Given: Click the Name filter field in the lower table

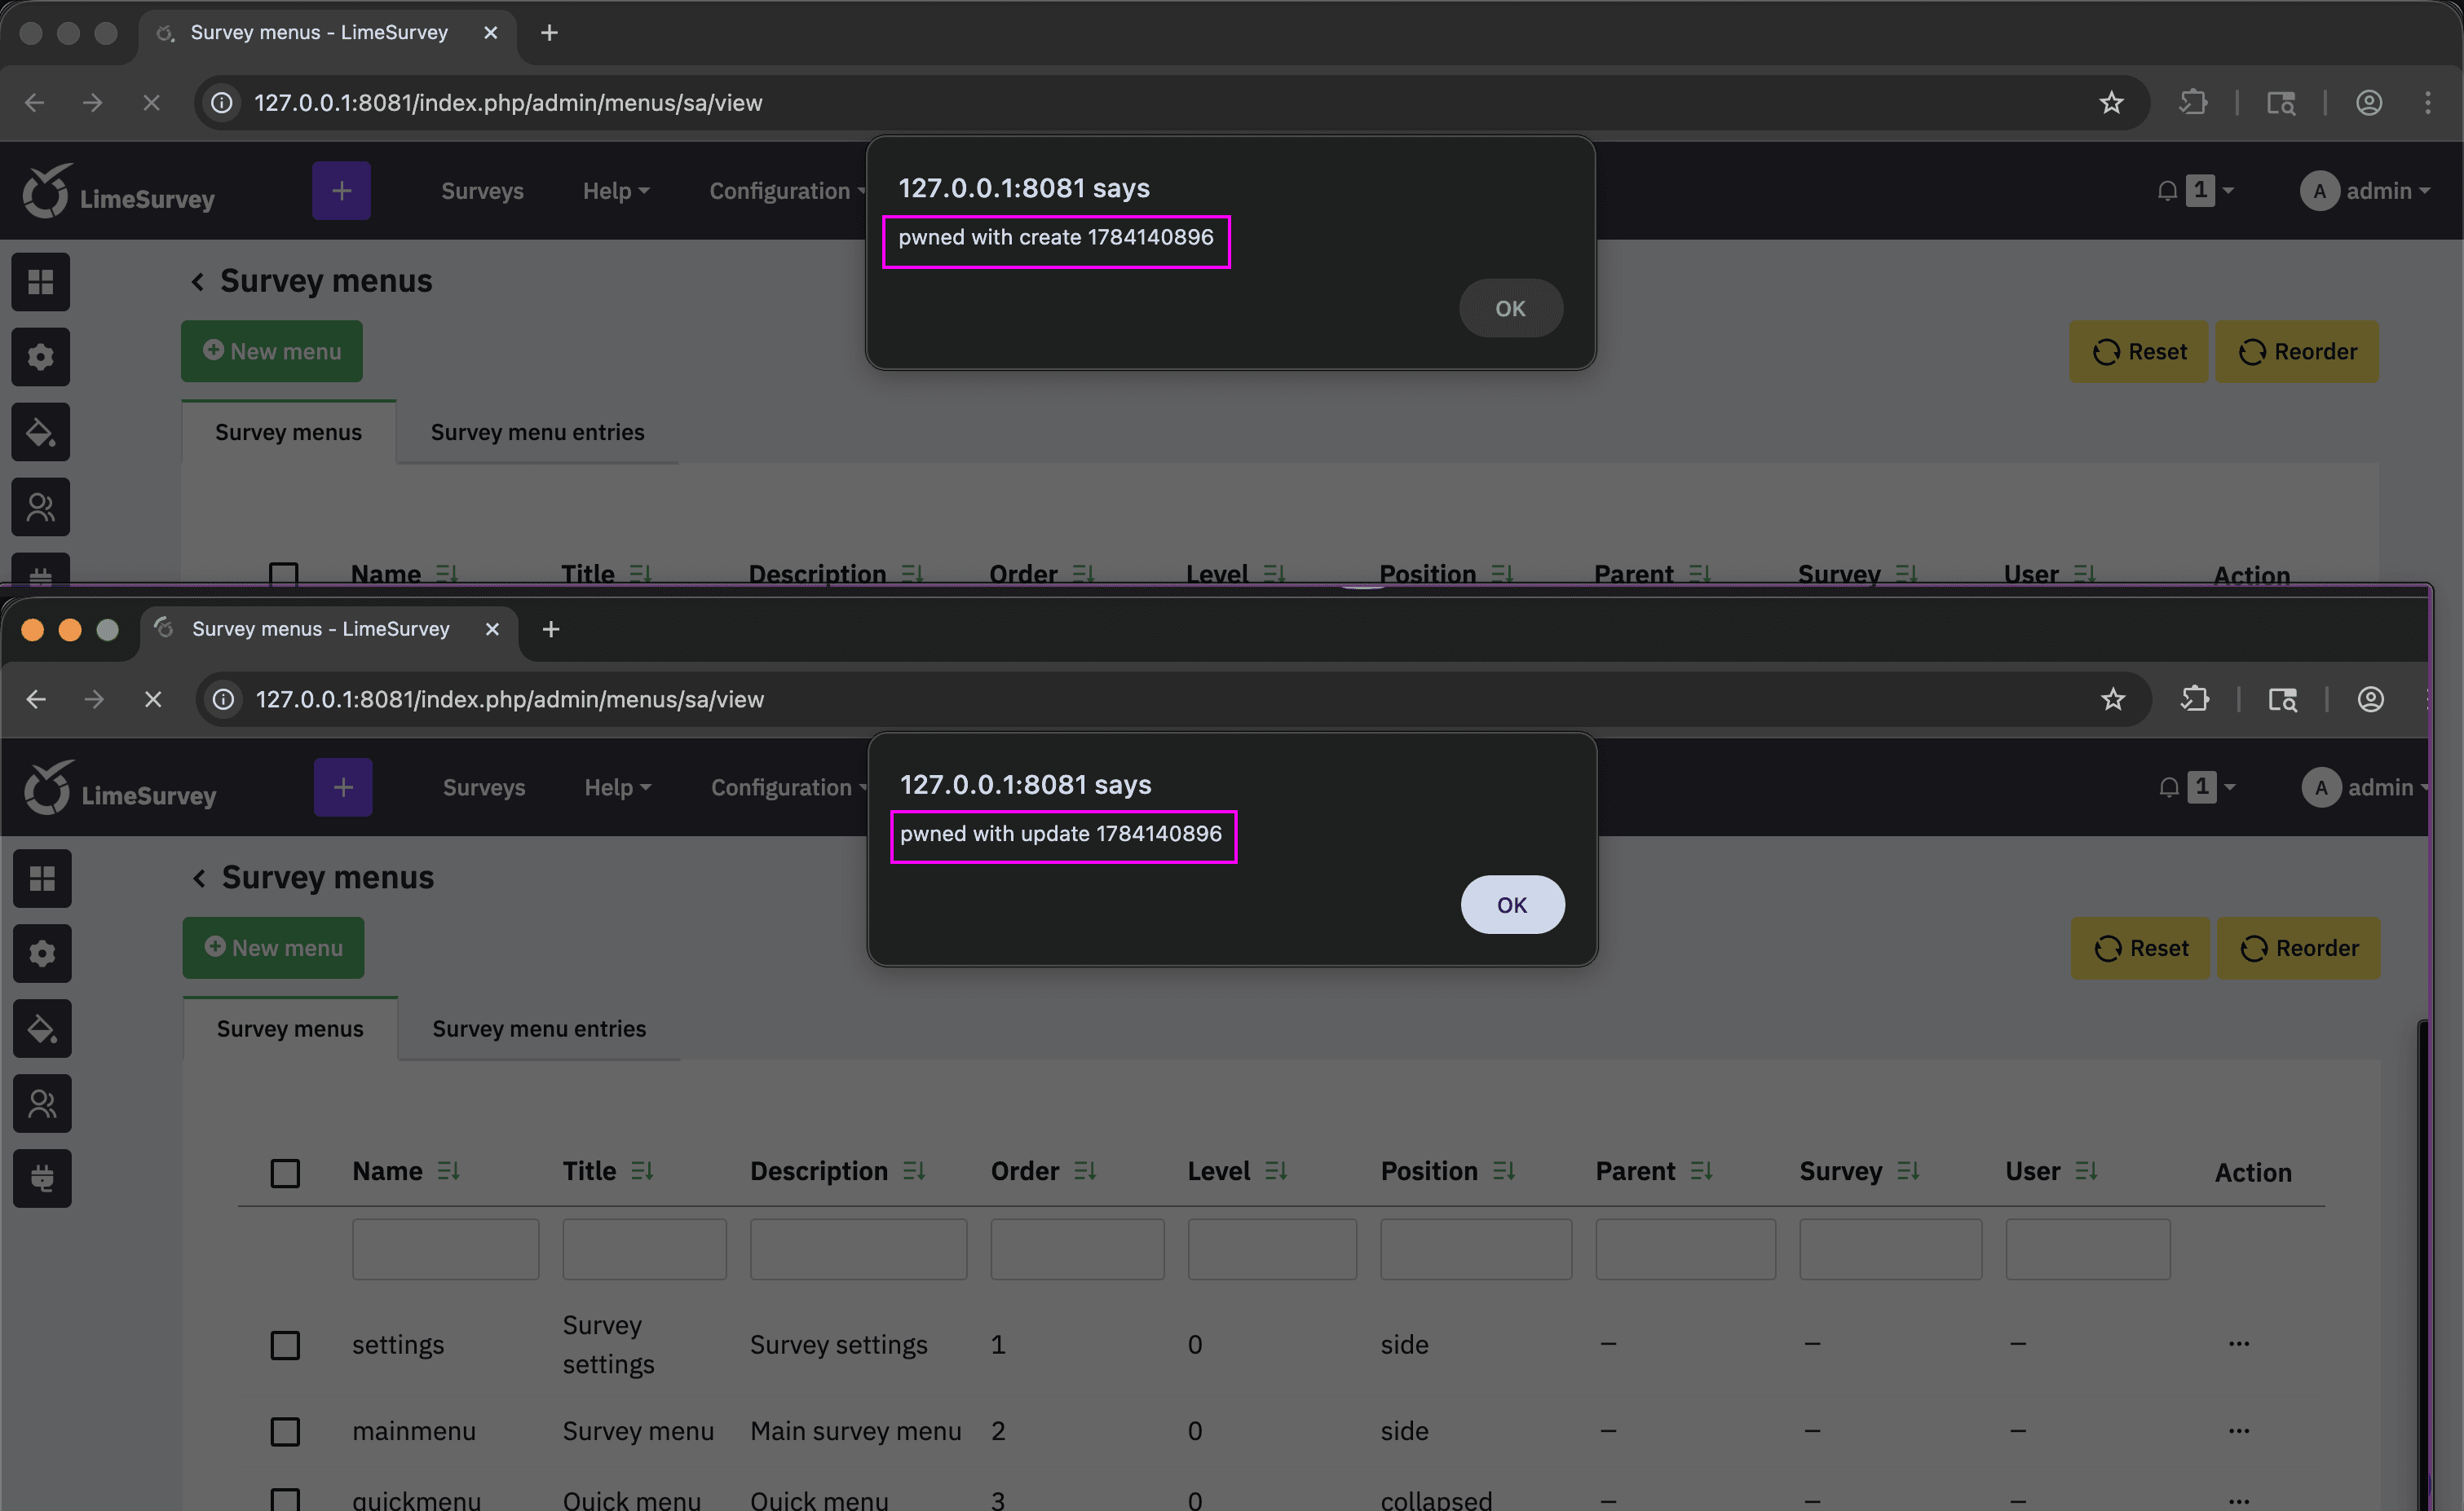Looking at the screenshot, I should coord(445,1249).
